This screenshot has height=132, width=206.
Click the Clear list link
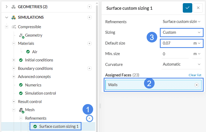click(x=195, y=75)
